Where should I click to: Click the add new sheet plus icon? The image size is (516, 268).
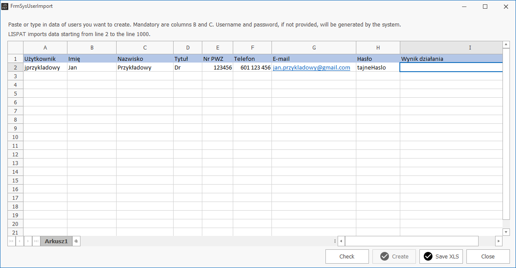[x=76, y=241]
